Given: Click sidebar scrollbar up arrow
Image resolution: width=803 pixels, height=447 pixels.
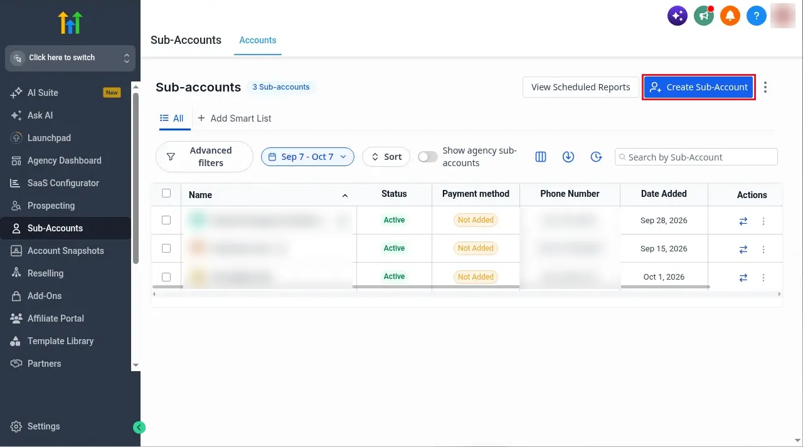Looking at the screenshot, I should pos(136,87).
